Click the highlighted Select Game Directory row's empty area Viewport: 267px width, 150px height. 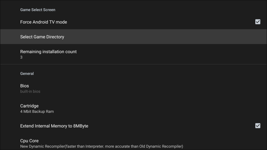167,37
